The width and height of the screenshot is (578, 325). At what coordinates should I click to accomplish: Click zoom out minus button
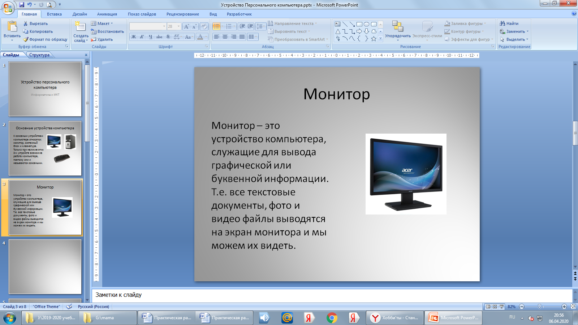tap(522, 307)
